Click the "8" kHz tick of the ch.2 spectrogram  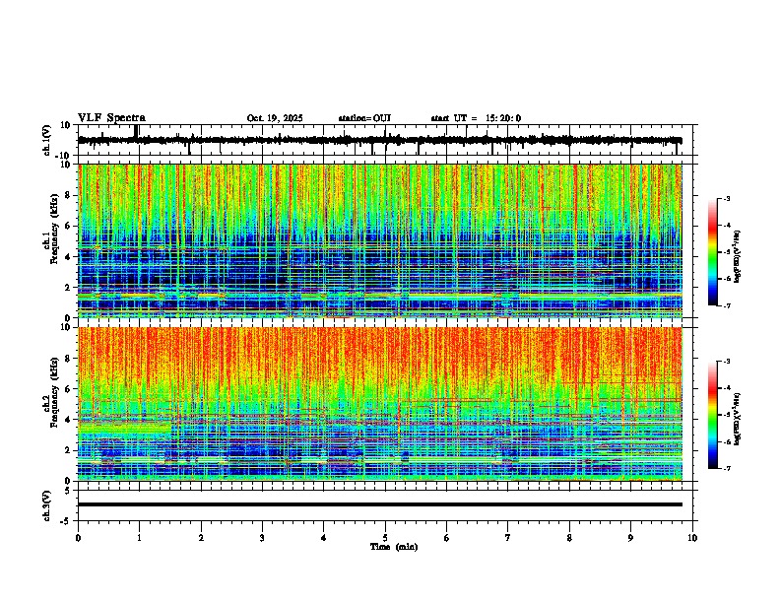(x=69, y=359)
